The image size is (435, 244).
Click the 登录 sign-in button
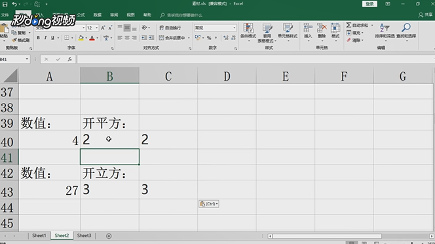tap(369, 4)
